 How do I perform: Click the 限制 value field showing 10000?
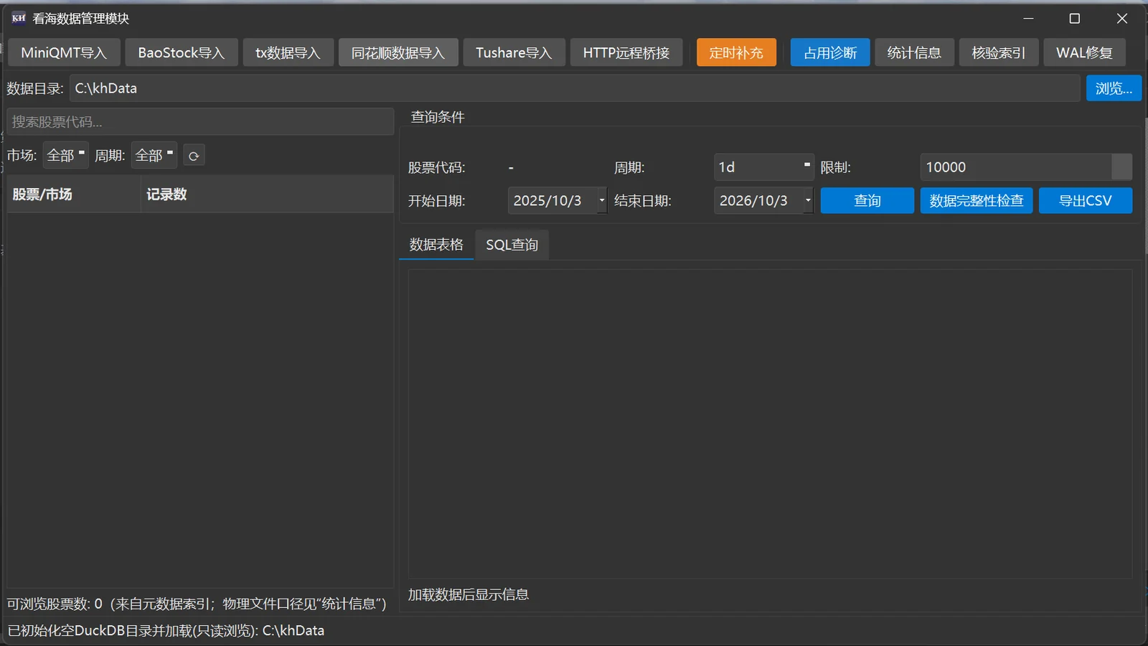pyautogui.click(x=1016, y=167)
